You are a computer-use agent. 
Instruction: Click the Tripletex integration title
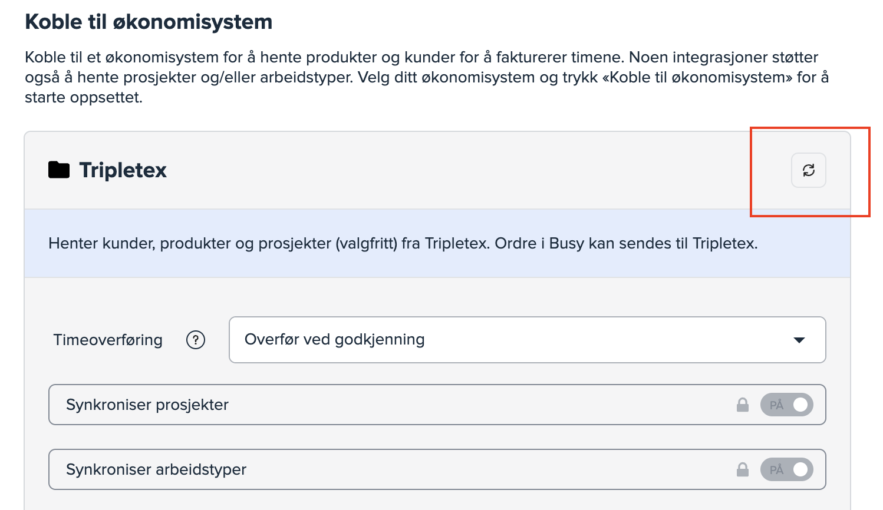point(123,170)
